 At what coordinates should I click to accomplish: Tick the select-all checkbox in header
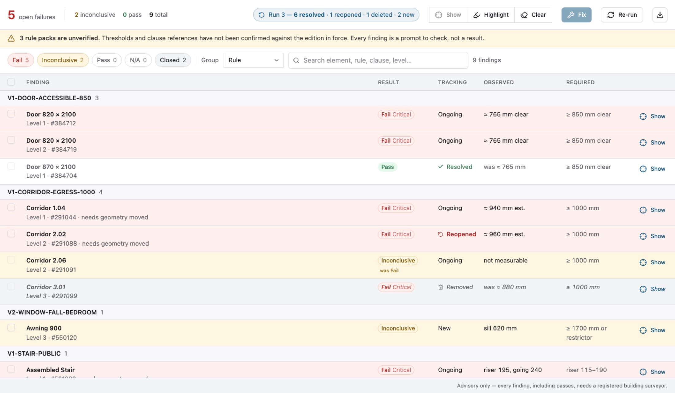point(11,82)
